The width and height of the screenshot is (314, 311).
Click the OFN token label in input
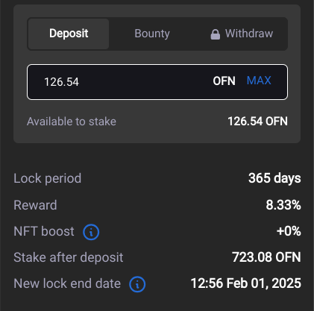224,81
